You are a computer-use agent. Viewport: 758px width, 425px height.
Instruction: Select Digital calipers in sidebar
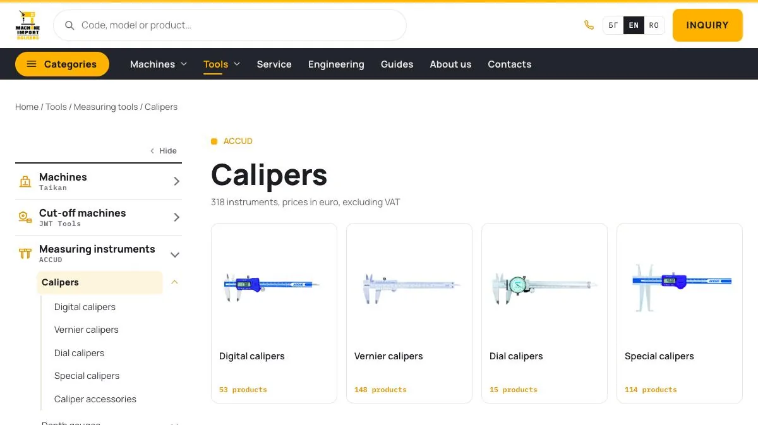[x=85, y=307]
